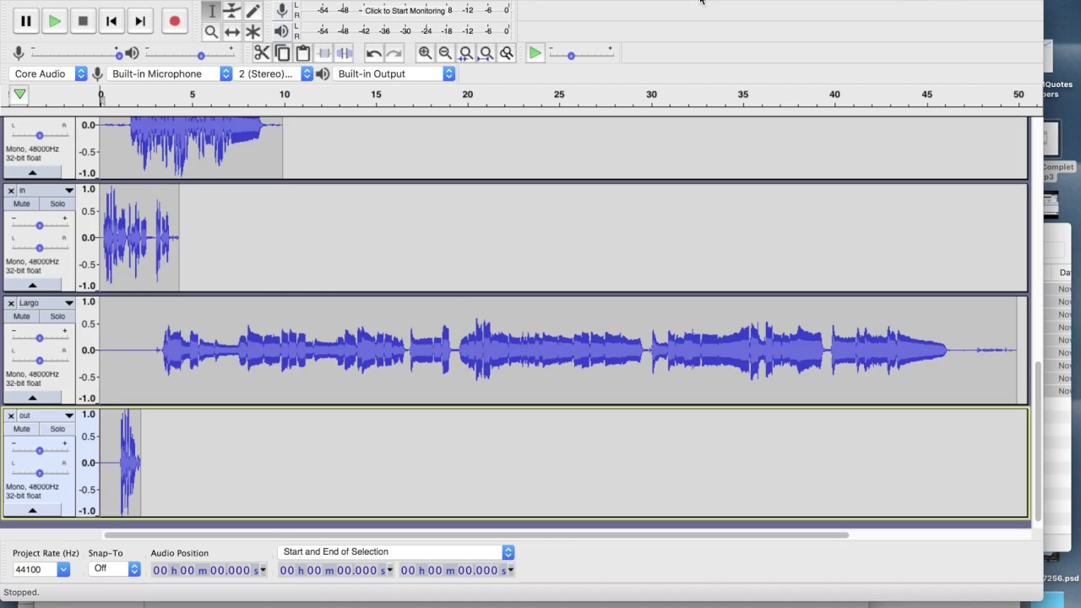Click the selection start time field
Viewport: 1081px width, 608px height.
click(x=335, y=570)
